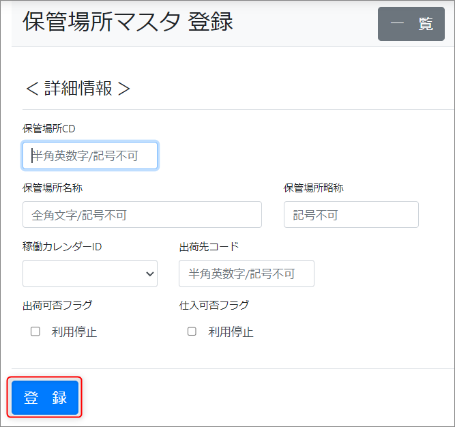Click into the 保管場所名称 text box
The height and width of the screenshot is (427, 455).
pos(142,214)
